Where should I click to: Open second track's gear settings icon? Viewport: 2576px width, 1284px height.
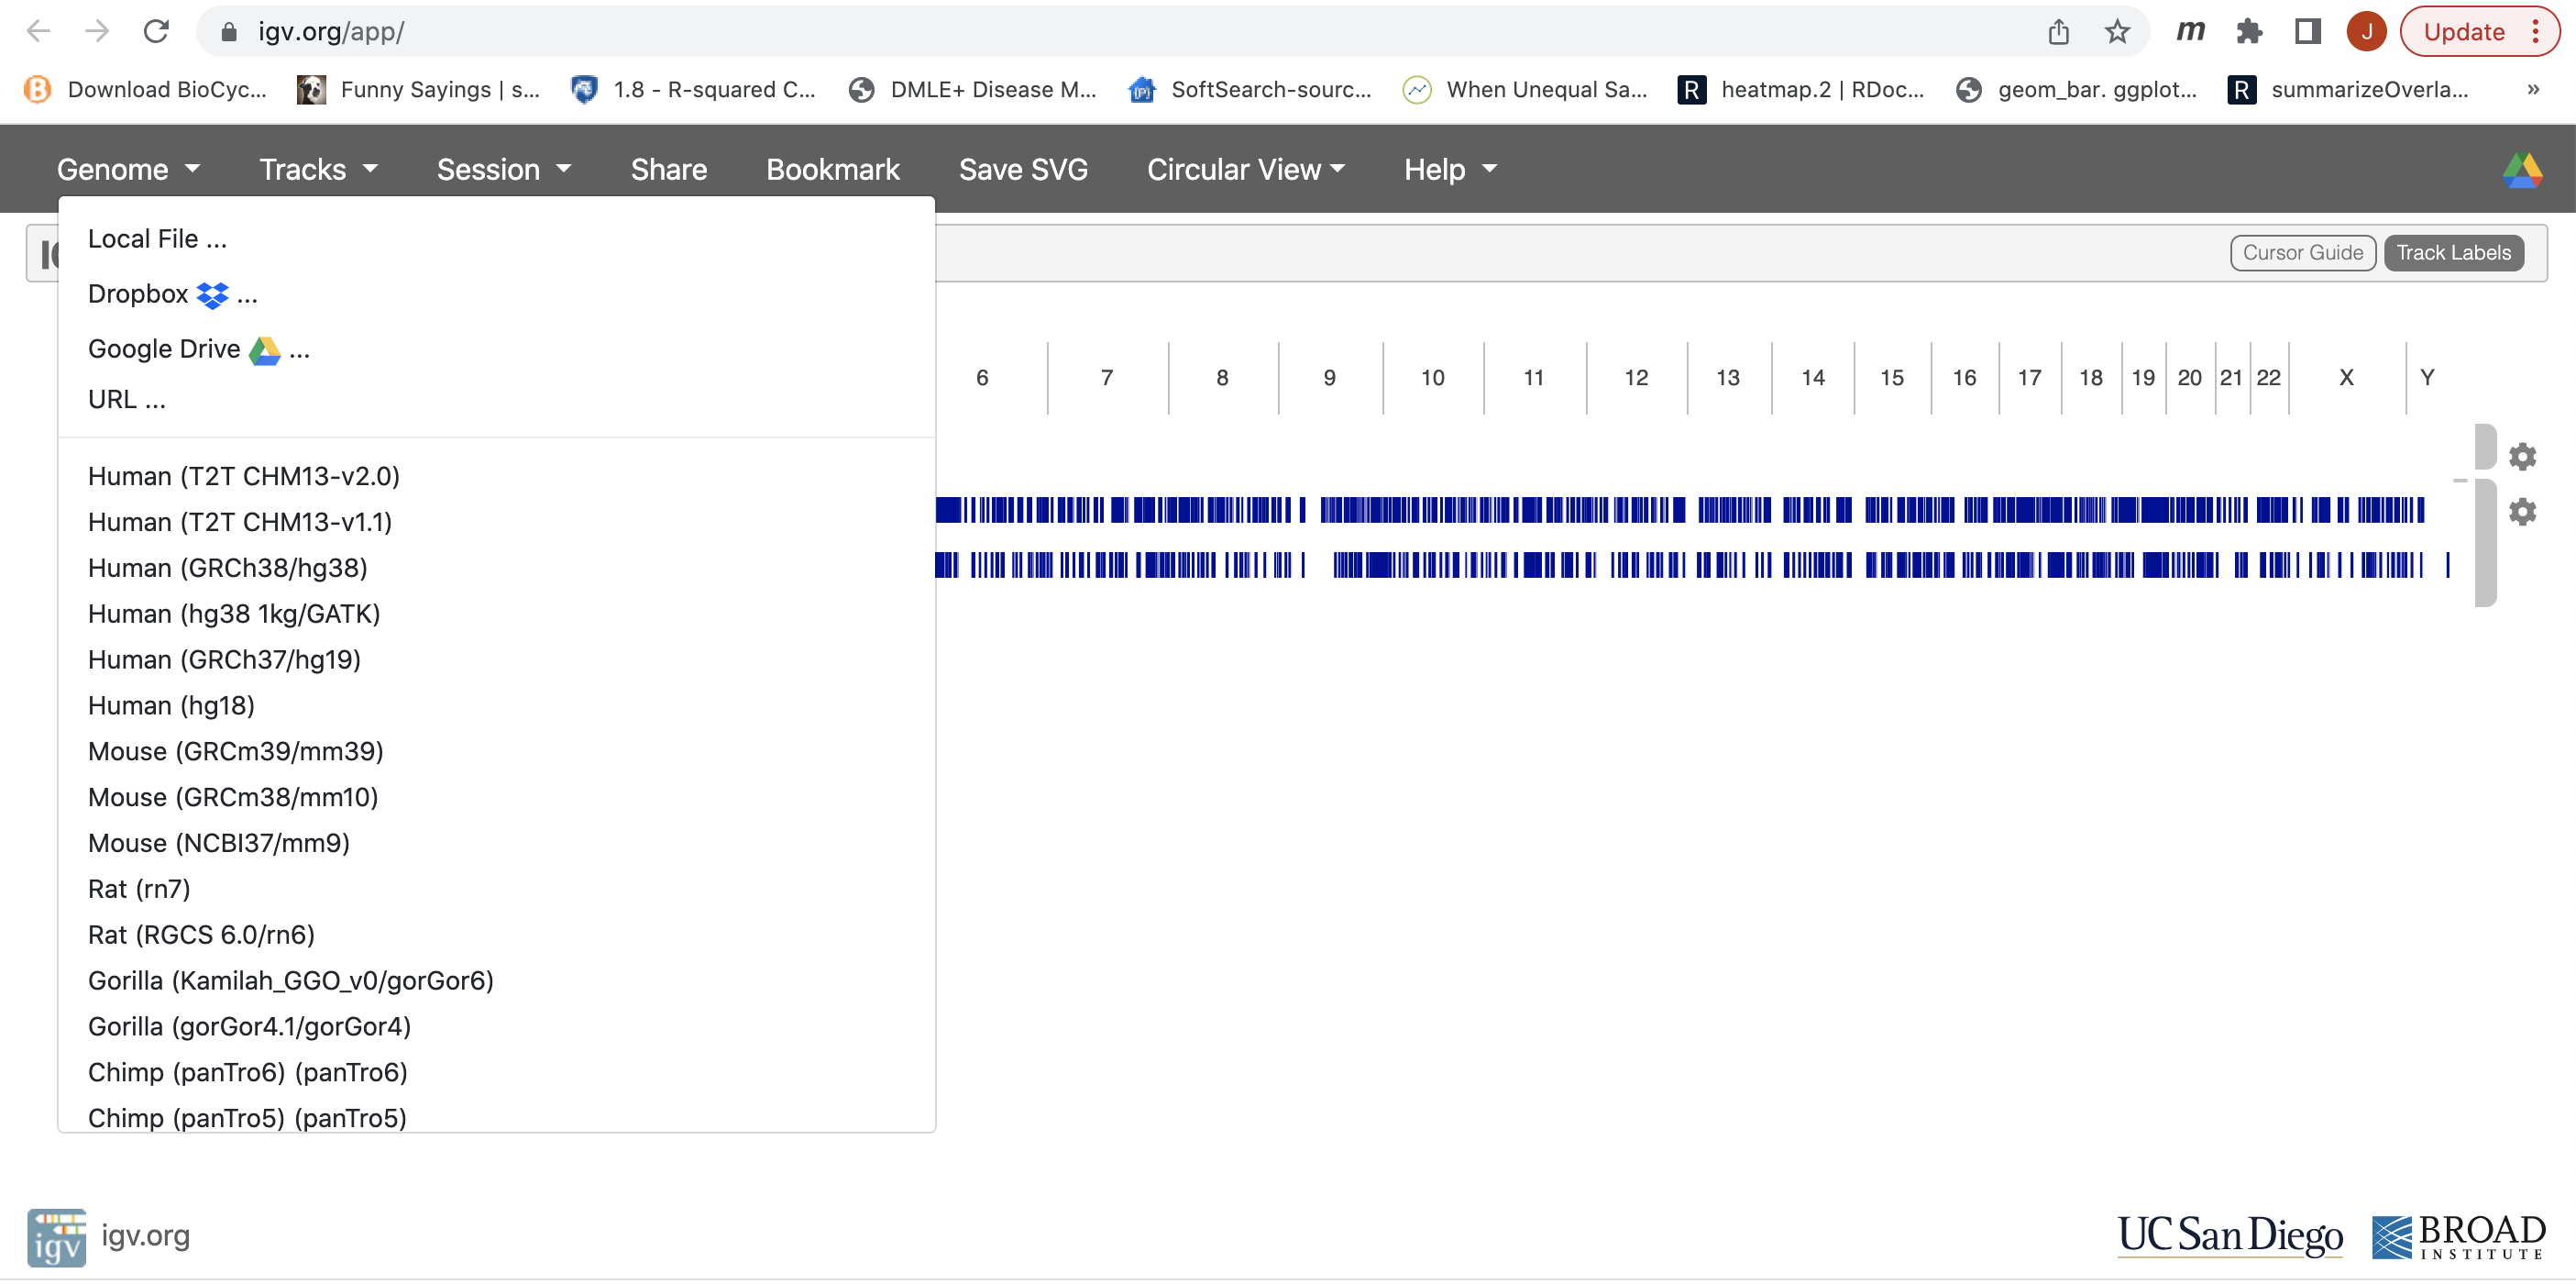pos(2522,513)
